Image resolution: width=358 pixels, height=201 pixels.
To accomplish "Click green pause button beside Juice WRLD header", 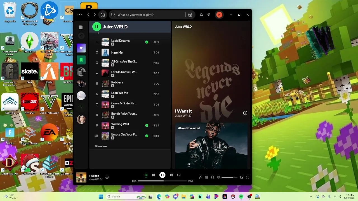I will (x=97, y=27).
